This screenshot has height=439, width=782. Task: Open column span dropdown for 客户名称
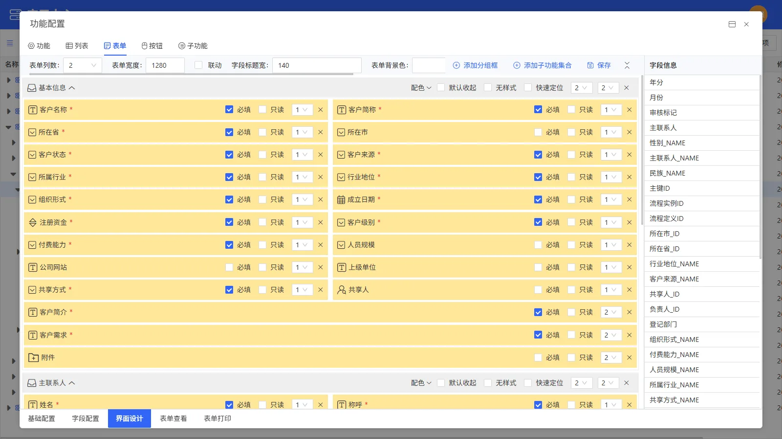pos(302,110)
